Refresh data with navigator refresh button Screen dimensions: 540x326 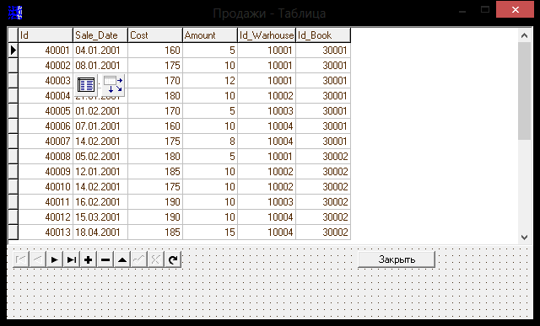(172, 259)
